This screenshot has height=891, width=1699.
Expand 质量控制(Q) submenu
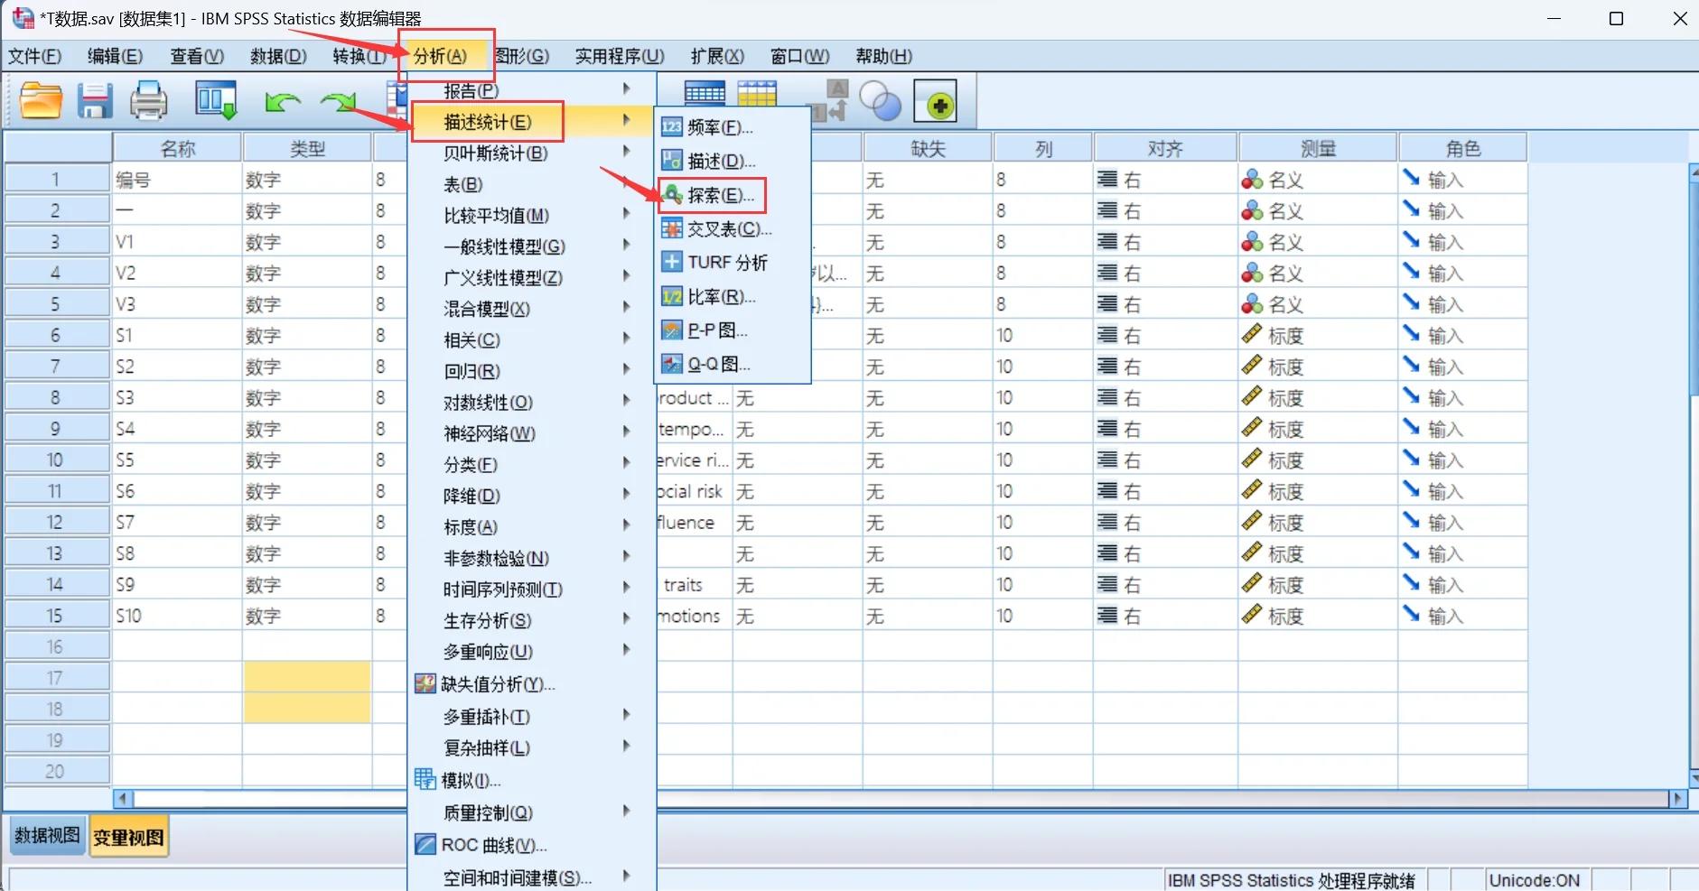(x=533, y=812)
